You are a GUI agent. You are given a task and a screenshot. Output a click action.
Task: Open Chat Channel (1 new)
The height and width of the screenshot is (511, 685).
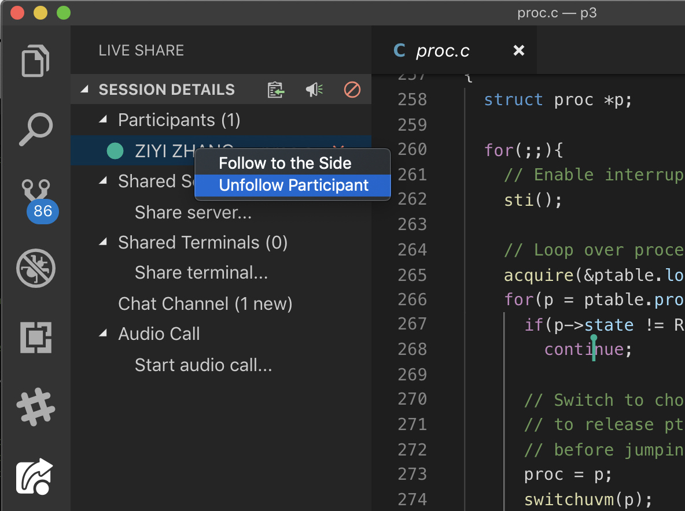coord(205,303)
